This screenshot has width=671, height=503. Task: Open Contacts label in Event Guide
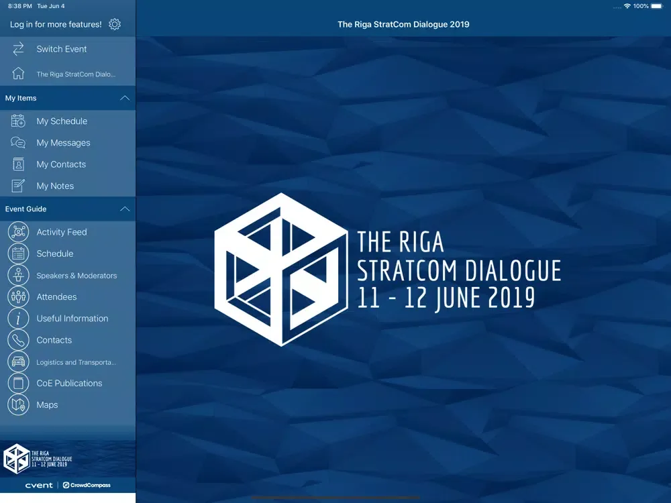point(54,340)
